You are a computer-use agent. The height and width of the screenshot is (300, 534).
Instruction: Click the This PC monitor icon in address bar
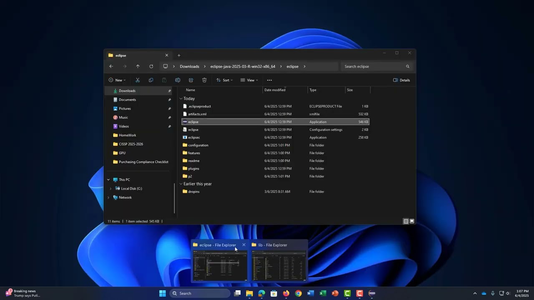166,66
